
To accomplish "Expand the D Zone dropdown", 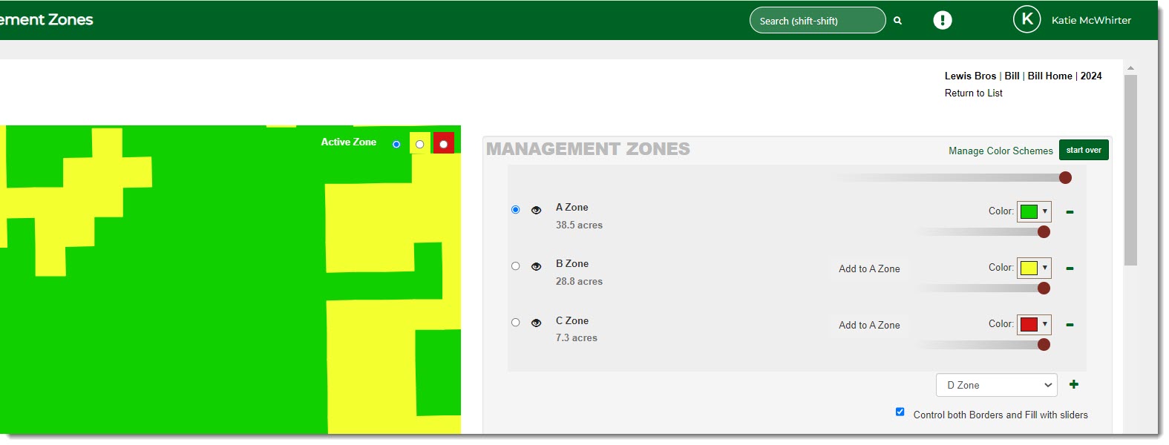I will click(996, 385).
